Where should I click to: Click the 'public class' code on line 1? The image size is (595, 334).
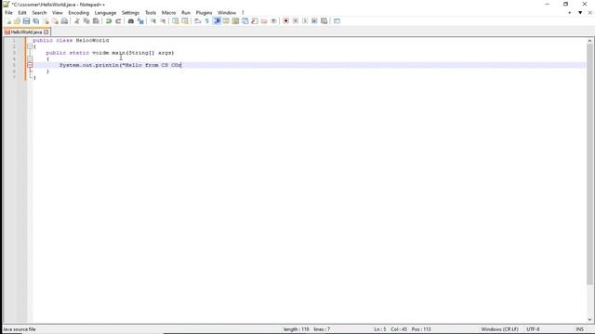[53, 40]
